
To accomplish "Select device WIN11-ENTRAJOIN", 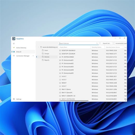I will click(68, 99).
